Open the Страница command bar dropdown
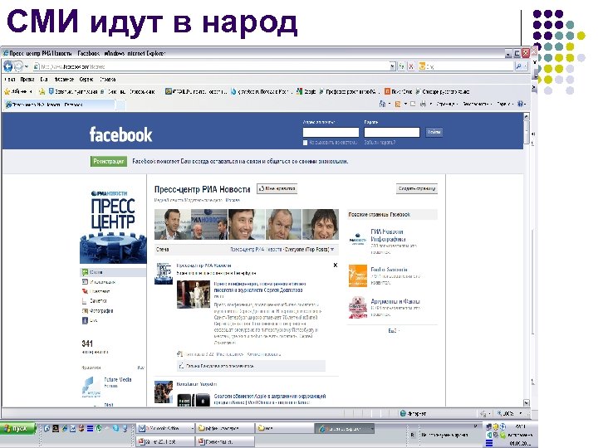This screenshot has height=448, width=598. 447,104
